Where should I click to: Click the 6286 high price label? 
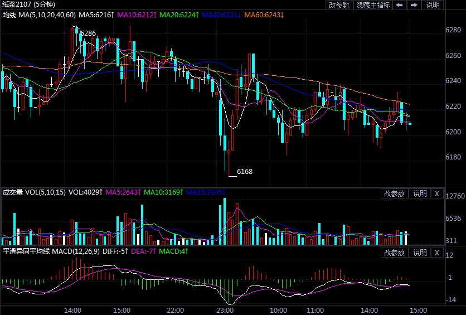88,33
